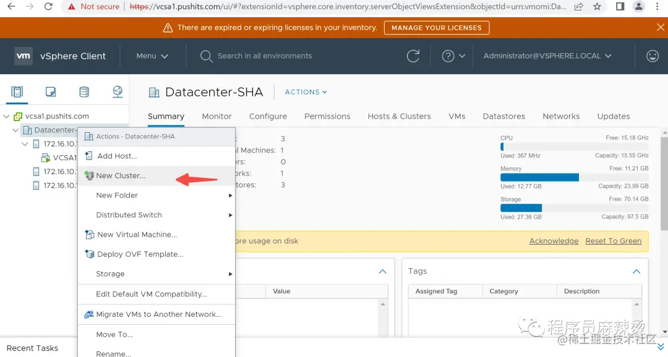Choose New Virtual Machine menu item
The width and height of the screenshot is (668, 357).
pos(156,235)
